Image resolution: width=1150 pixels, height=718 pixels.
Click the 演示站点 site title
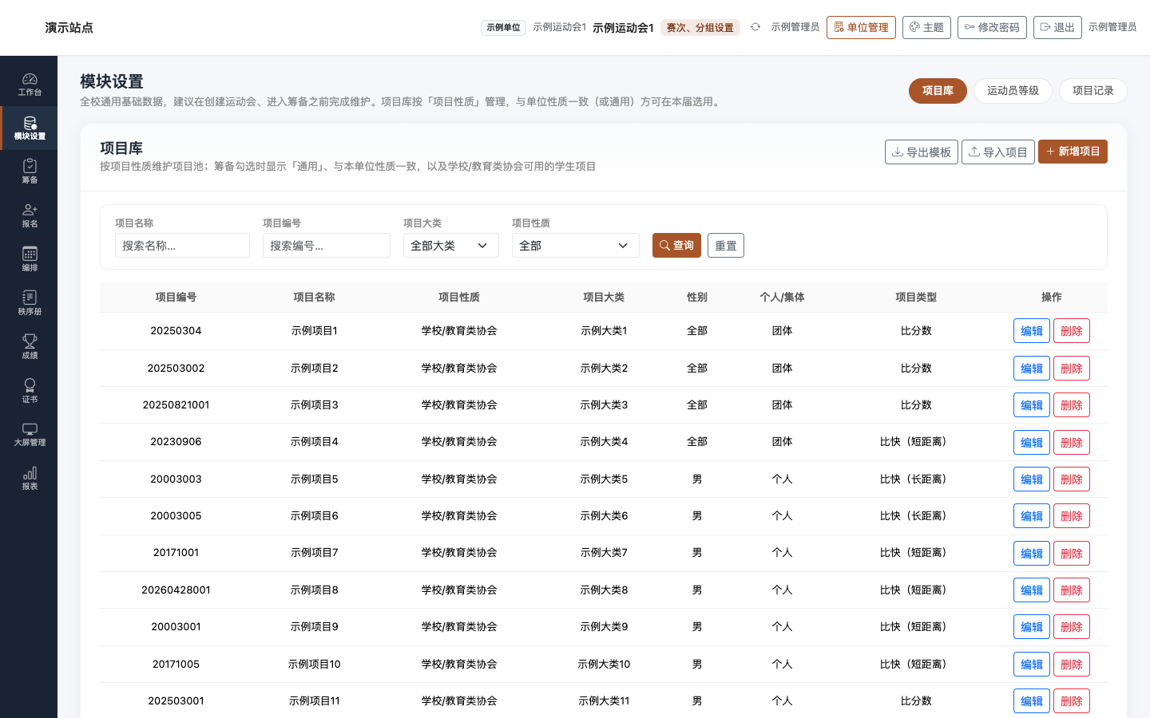(69, 28)
